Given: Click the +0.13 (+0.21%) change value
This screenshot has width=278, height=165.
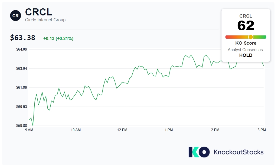Looking at the screenshot, I should point(58,38).
